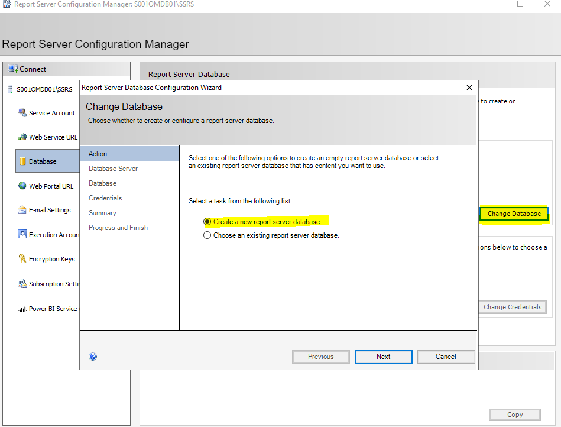Select Choose an existing report server database
The height and width of the screenshot is (427, 561).
coord(271,235)
